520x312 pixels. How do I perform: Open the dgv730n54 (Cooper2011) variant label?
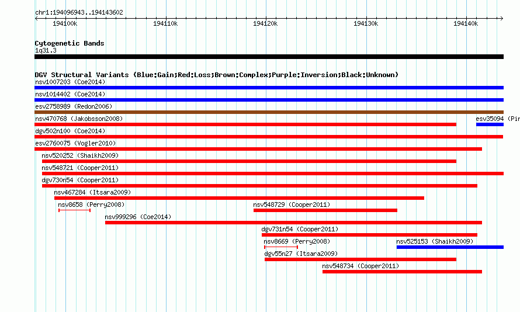(x=80, y=180)
